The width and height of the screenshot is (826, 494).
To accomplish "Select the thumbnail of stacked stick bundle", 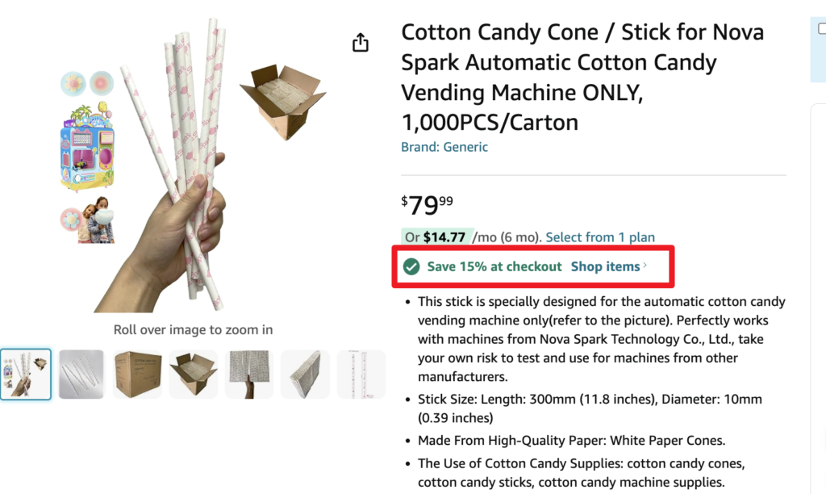I will pos(249,375).
